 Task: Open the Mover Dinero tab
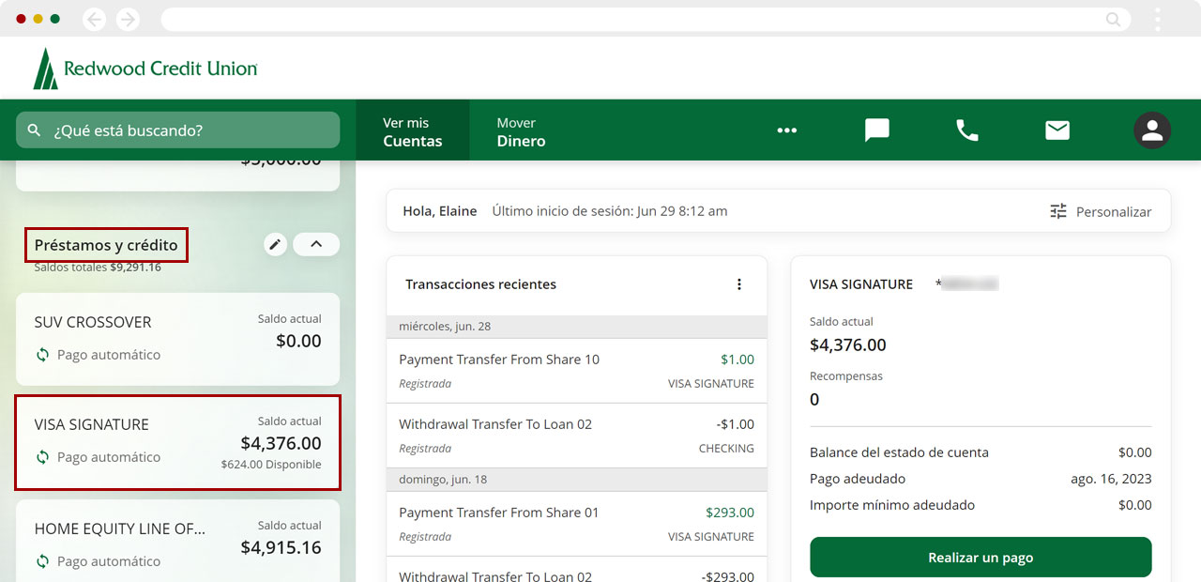[521, 131]
